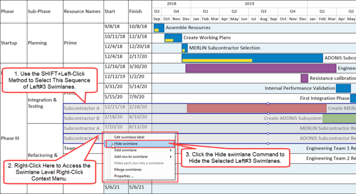
Task: Select the green Create ADONIS Subsystem bar
Action: [x=339, y=119]
